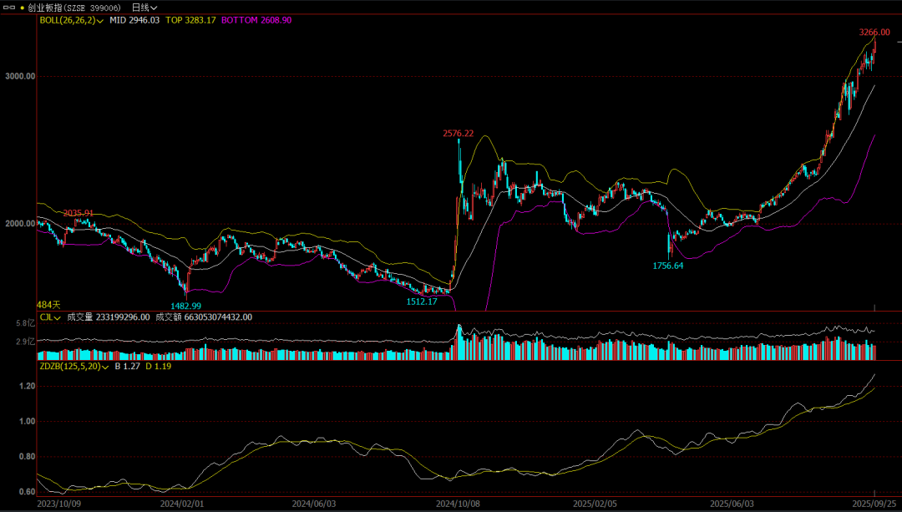Viewport: 902px width, 512px height.
Task: Click the 484天 day-count label
Action: pos(48,305)
